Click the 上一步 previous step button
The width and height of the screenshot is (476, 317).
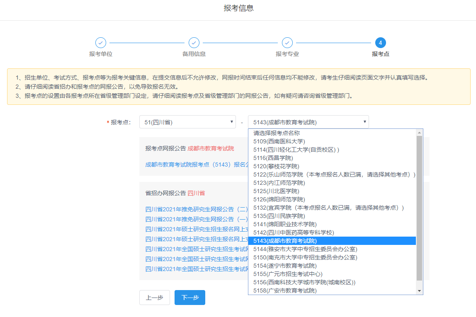click(x=155, y=298)
